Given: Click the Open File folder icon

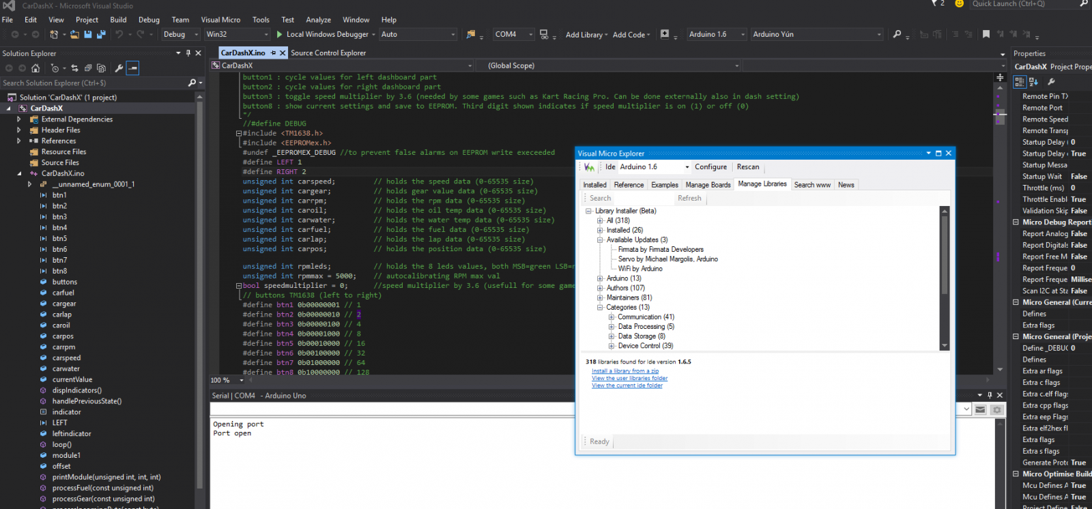Looking at the screenshot, I should click(75, 34).
